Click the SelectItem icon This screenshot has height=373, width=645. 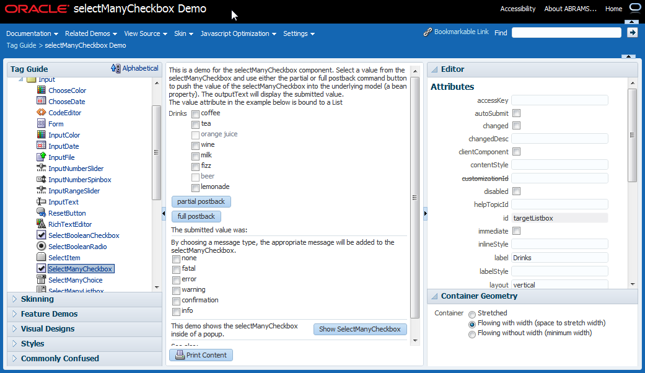click(x=41, y=257)
